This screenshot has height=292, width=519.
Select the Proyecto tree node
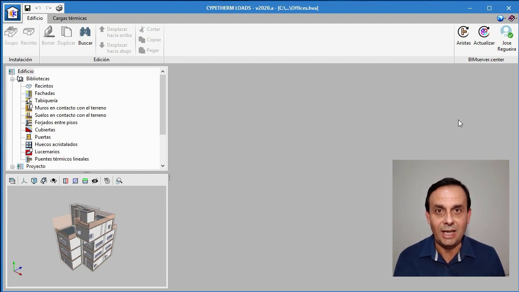pyautogui.click(x=36, y=166)
